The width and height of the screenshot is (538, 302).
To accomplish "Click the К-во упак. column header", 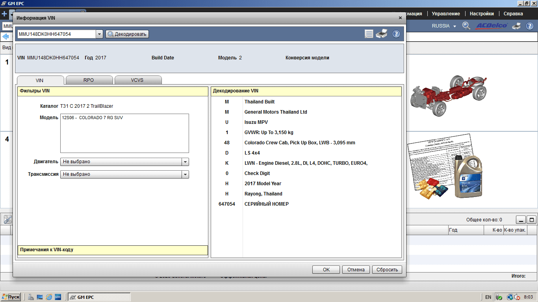I will point(515,230).
